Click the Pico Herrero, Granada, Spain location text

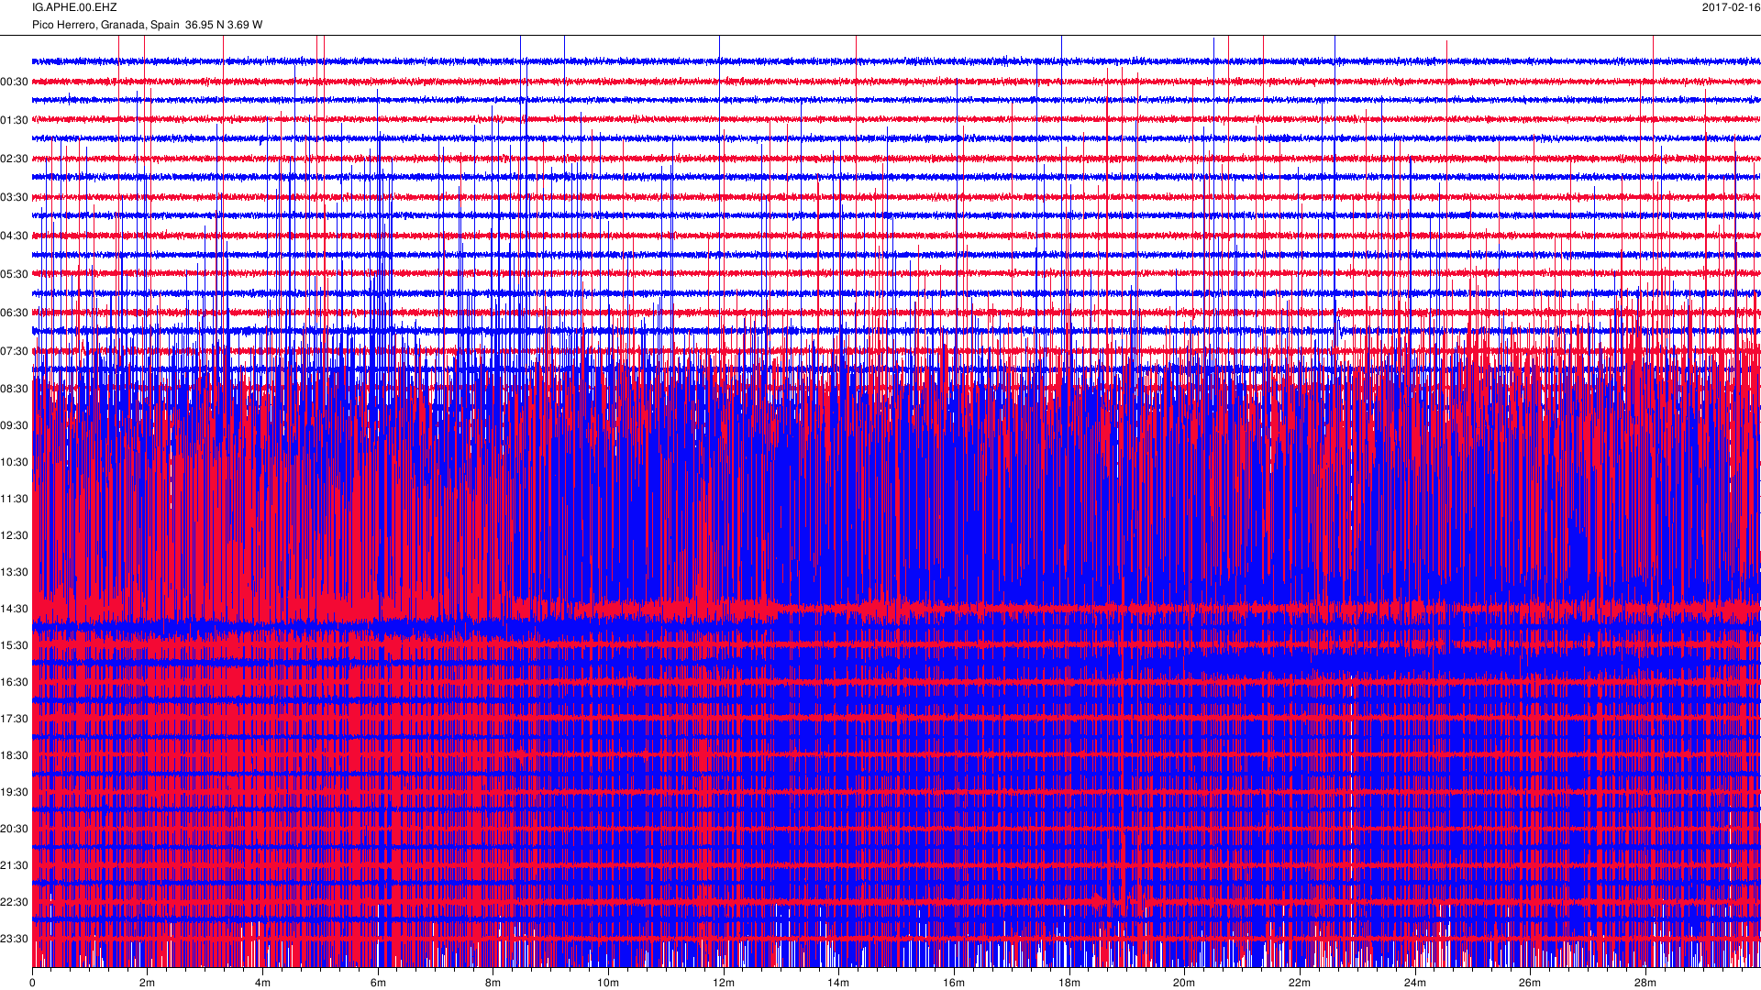(x=105, y=25)
